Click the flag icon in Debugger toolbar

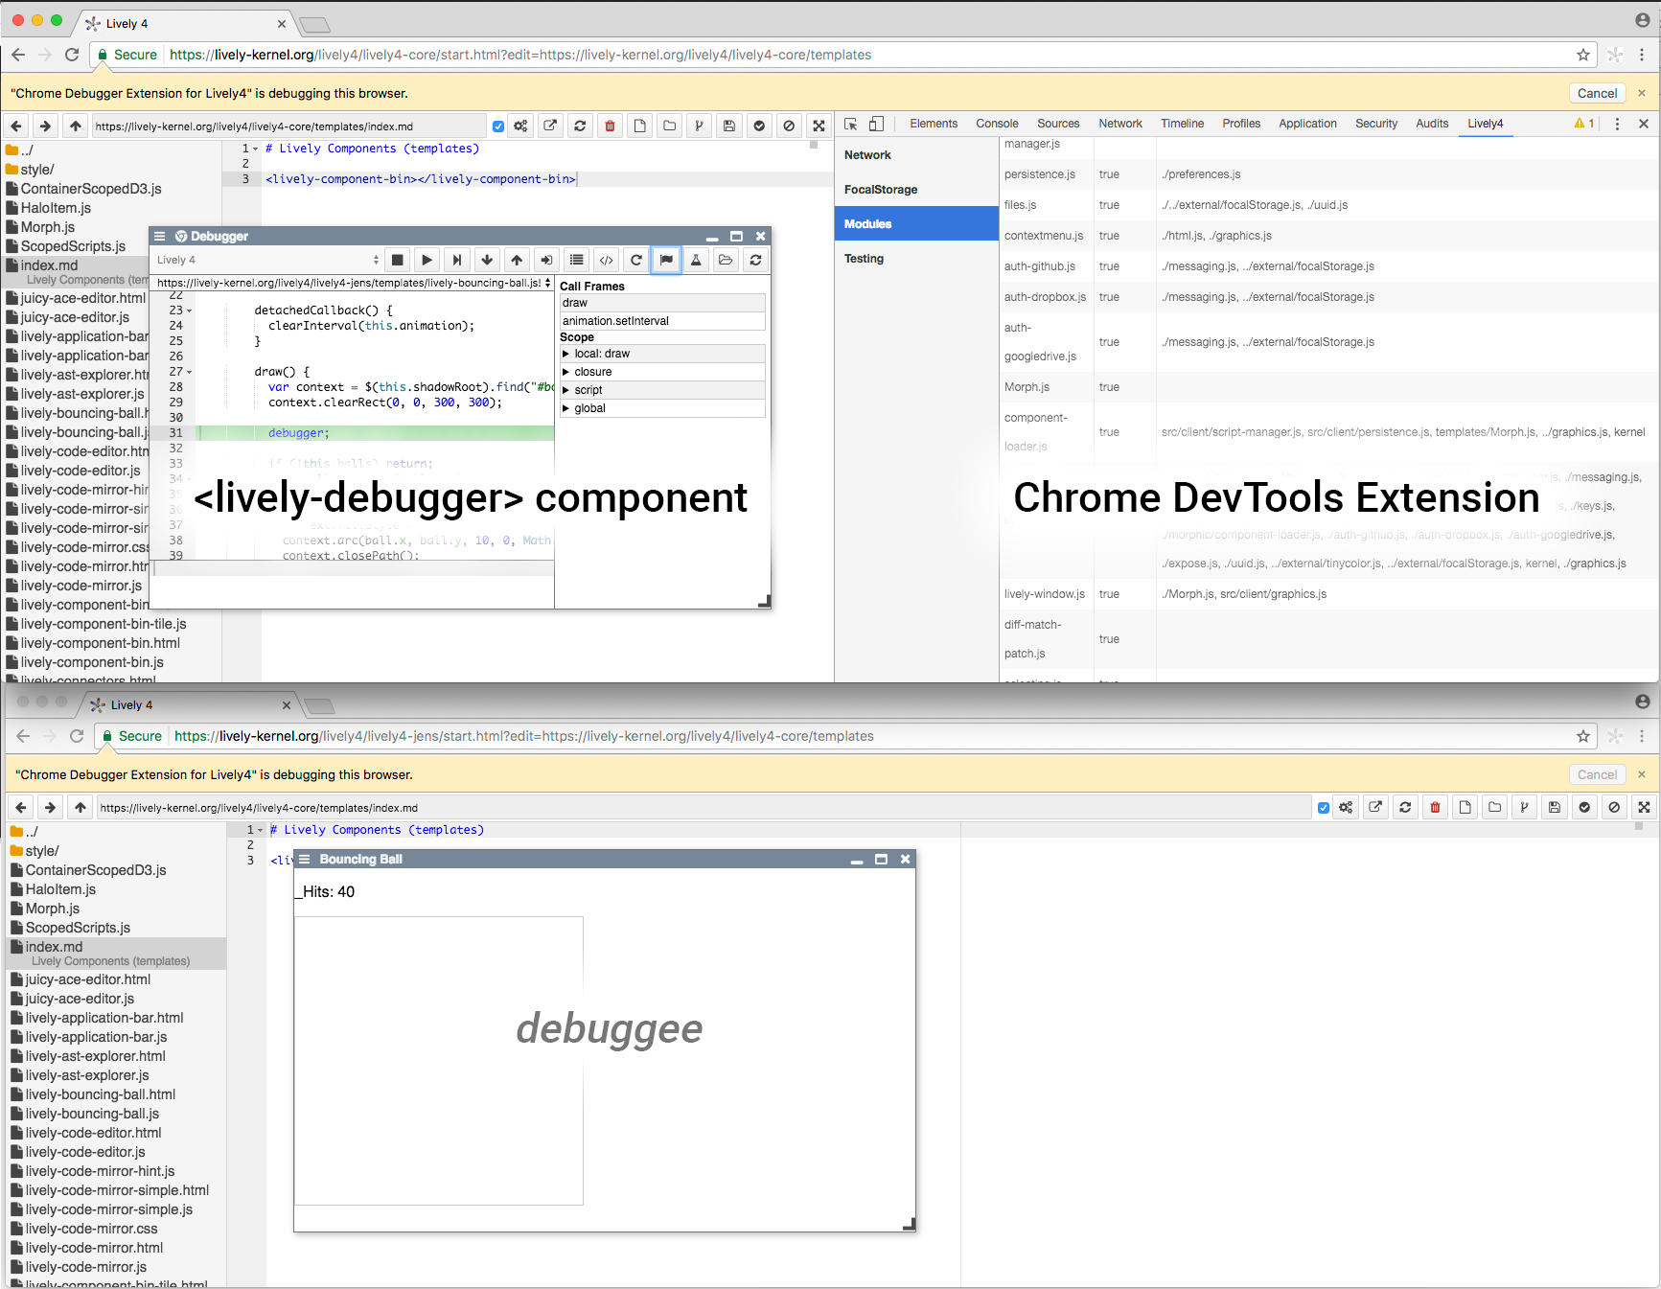pyautogui.click(x=666, y=260)
